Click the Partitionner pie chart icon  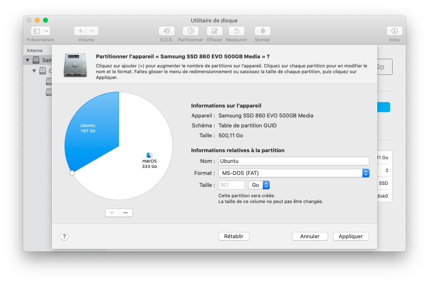(191, 31)
